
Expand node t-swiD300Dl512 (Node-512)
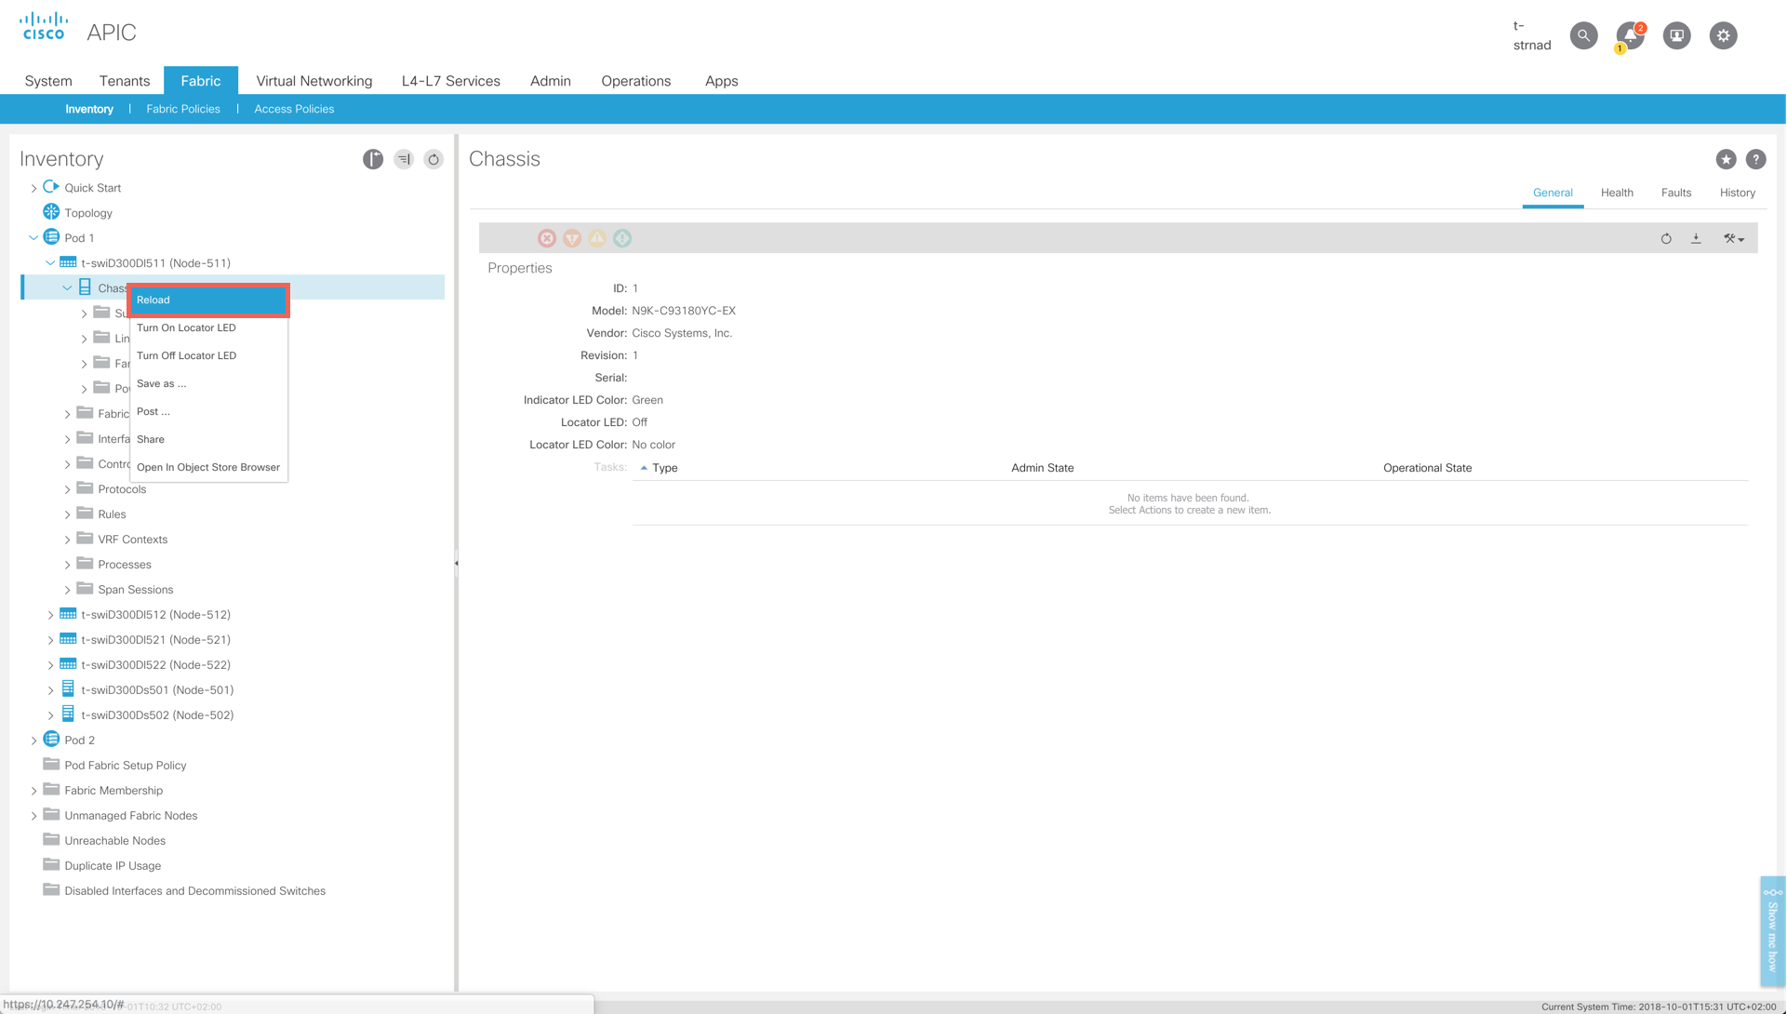(51, 615)
